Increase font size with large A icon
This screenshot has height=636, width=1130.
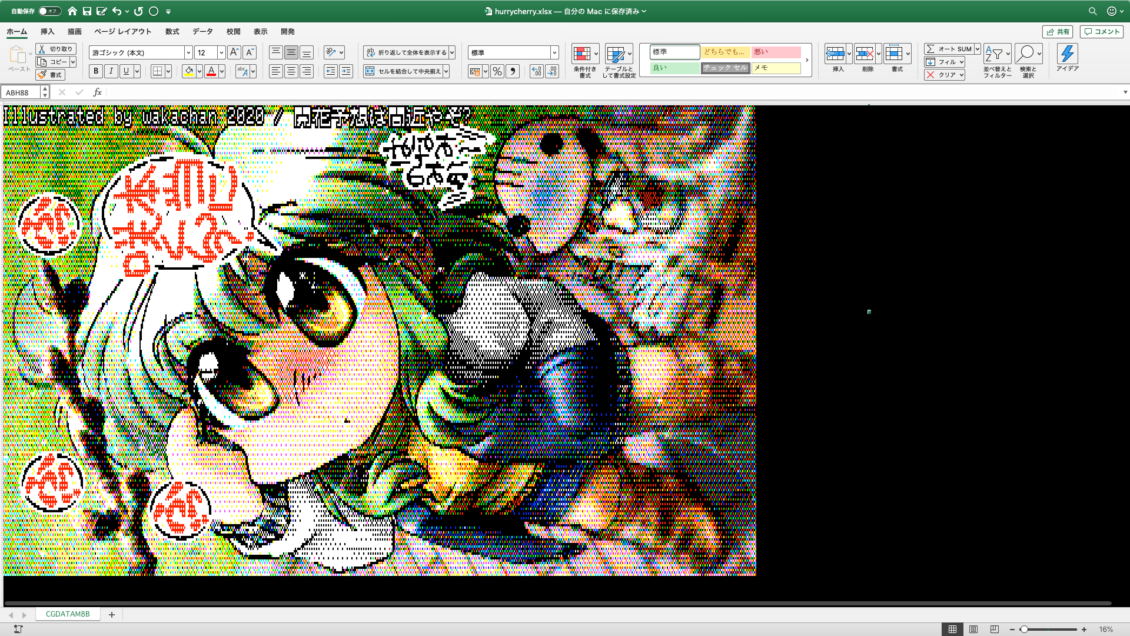pos(234,52)
